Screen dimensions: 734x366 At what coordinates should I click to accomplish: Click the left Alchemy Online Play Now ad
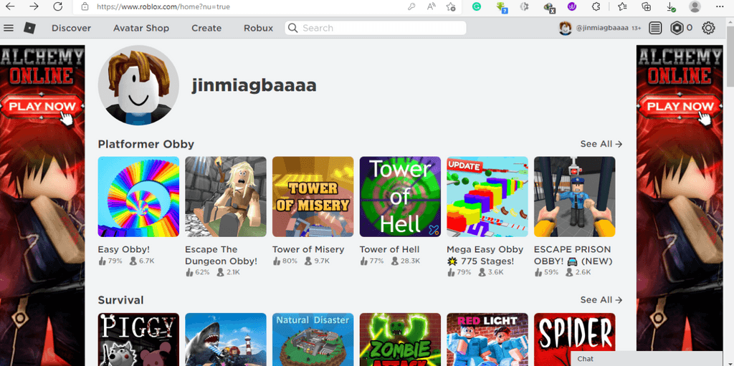42,206
